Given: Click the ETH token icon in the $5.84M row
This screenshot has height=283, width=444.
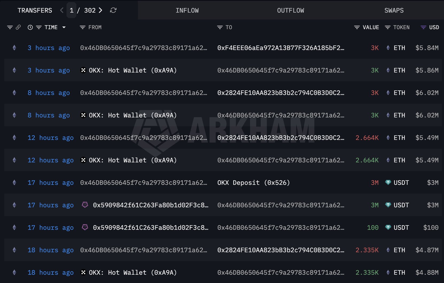Looking at the screenshot, I should pyautogui.click(x=388, y=48).
